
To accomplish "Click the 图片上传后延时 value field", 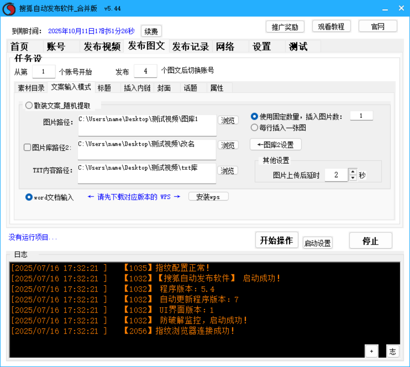I will tap(336, 175).
